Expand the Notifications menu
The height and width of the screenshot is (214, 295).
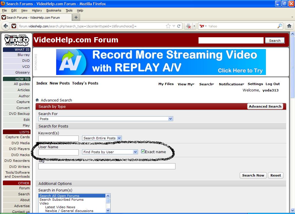232,84
